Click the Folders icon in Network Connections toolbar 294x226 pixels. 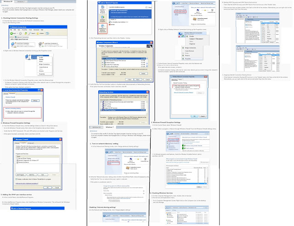click(x=38, y=33)
